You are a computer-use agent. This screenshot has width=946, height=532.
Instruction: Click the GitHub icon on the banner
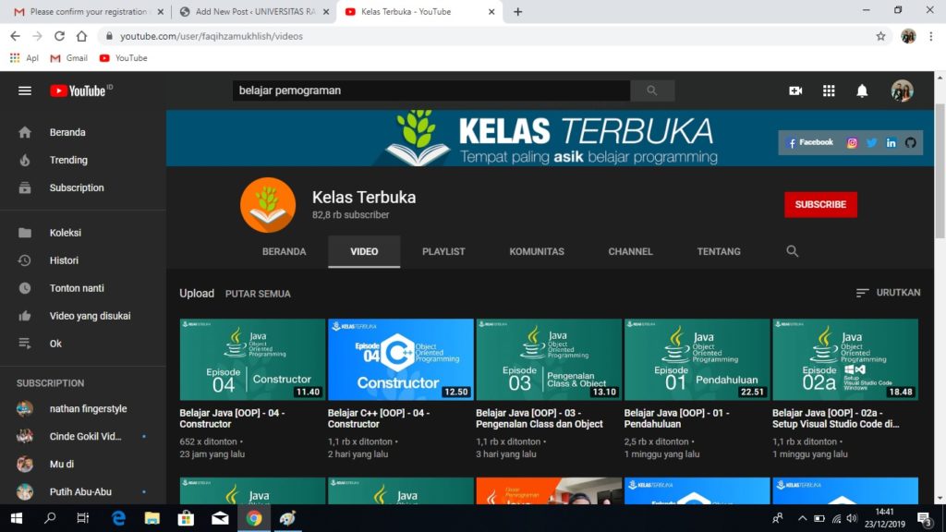click(x=910, y=143)
